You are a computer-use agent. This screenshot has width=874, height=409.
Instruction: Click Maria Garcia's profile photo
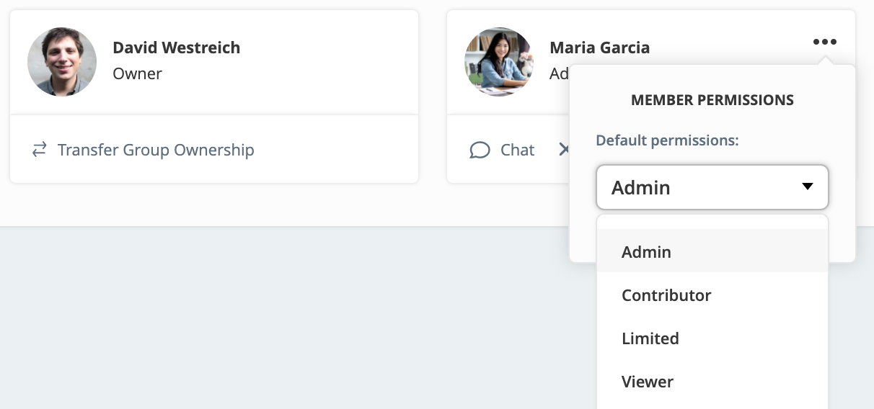(x=499, y=62)
